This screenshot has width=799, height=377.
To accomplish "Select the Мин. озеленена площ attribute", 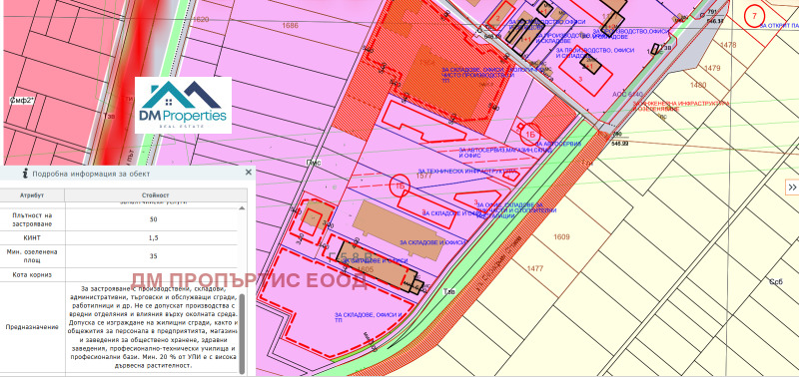I will (32, 256).
